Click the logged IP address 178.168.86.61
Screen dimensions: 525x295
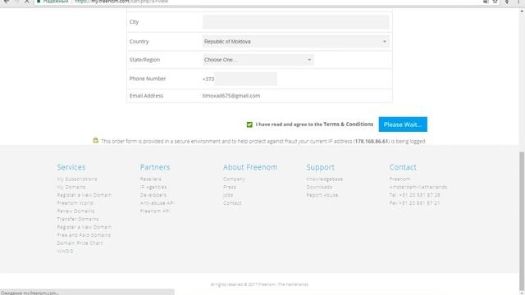372,141
